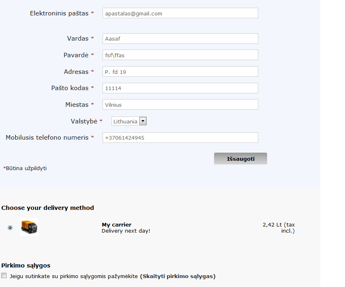Image resolution: width=345 pixels, height=287 pixels.
Task: Focus the Vardas first name field
Action: point(180,39)
